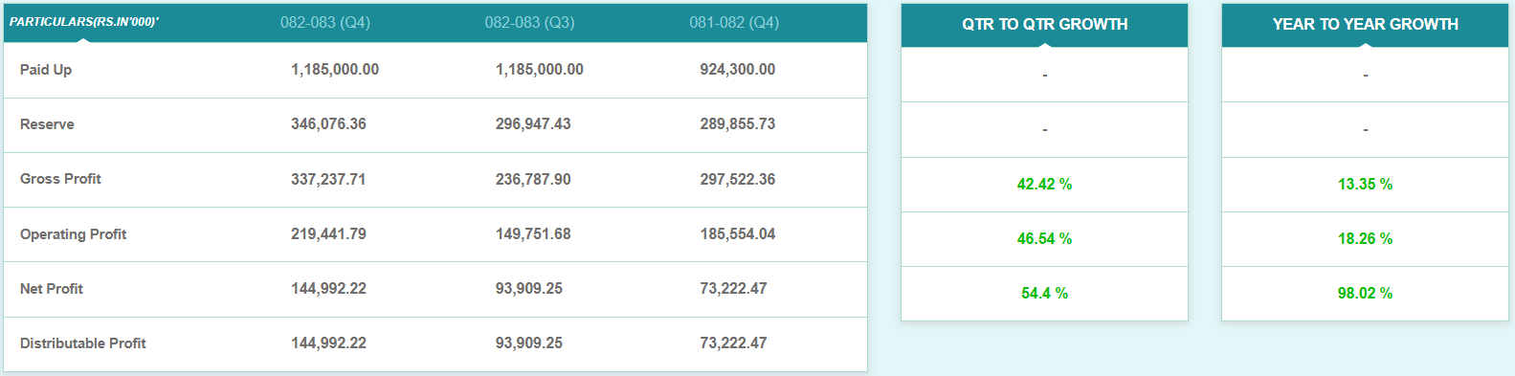1515x376 pixels.
Task: Click the Reserve row label
Action: [x=47, y=124]
